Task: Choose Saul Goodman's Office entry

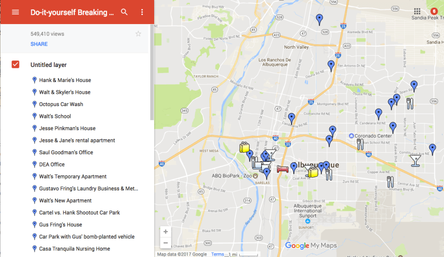Action: click(x=66, y=152)
